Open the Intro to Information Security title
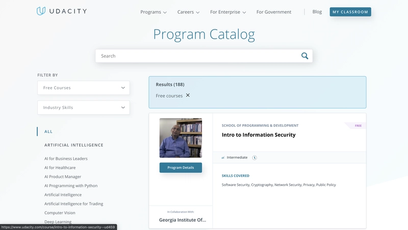Image resolution: width=408 pixels, height=230 pixels. [259, 135]
